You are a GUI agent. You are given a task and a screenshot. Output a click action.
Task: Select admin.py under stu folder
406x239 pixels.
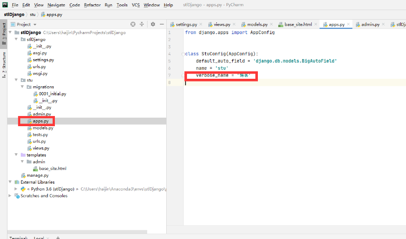(42, 114)
